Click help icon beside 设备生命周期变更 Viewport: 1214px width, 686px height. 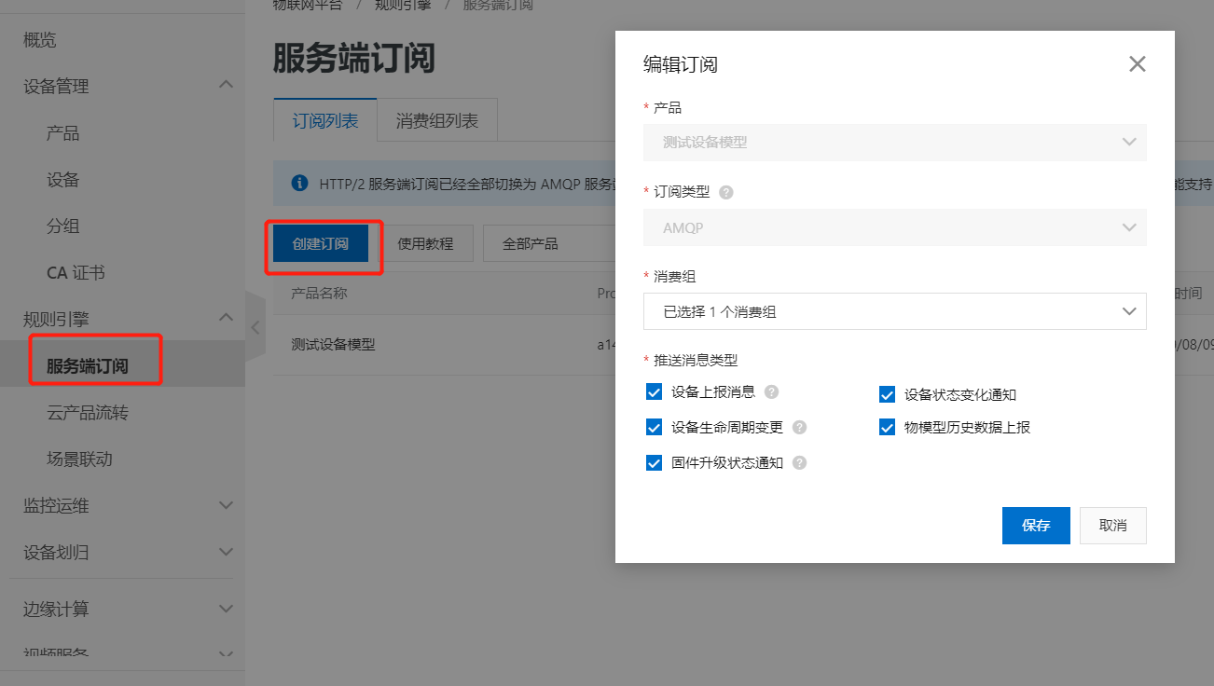pos(799,428)
